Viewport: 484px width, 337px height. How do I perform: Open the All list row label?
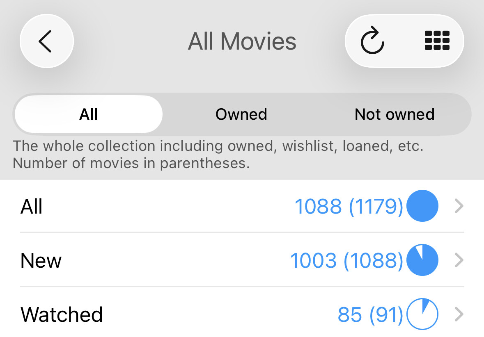[x=32, y=206]
